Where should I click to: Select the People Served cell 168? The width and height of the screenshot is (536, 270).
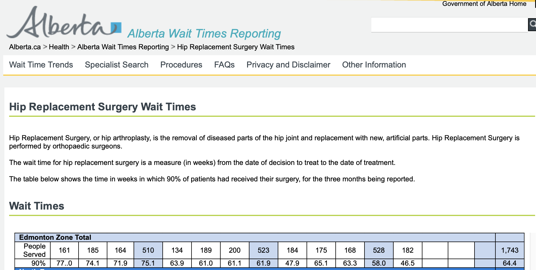[x=350, y=250]
